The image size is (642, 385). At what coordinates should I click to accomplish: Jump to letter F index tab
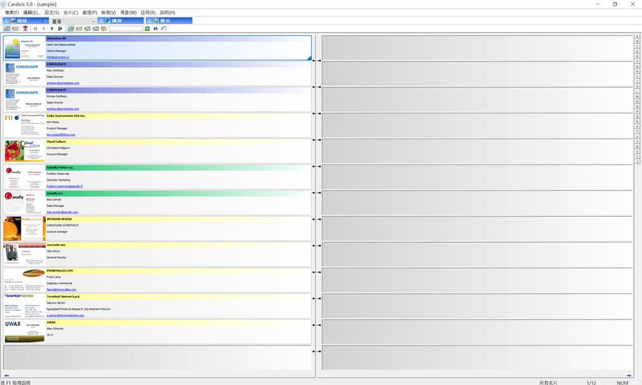(x=637, y=61)
